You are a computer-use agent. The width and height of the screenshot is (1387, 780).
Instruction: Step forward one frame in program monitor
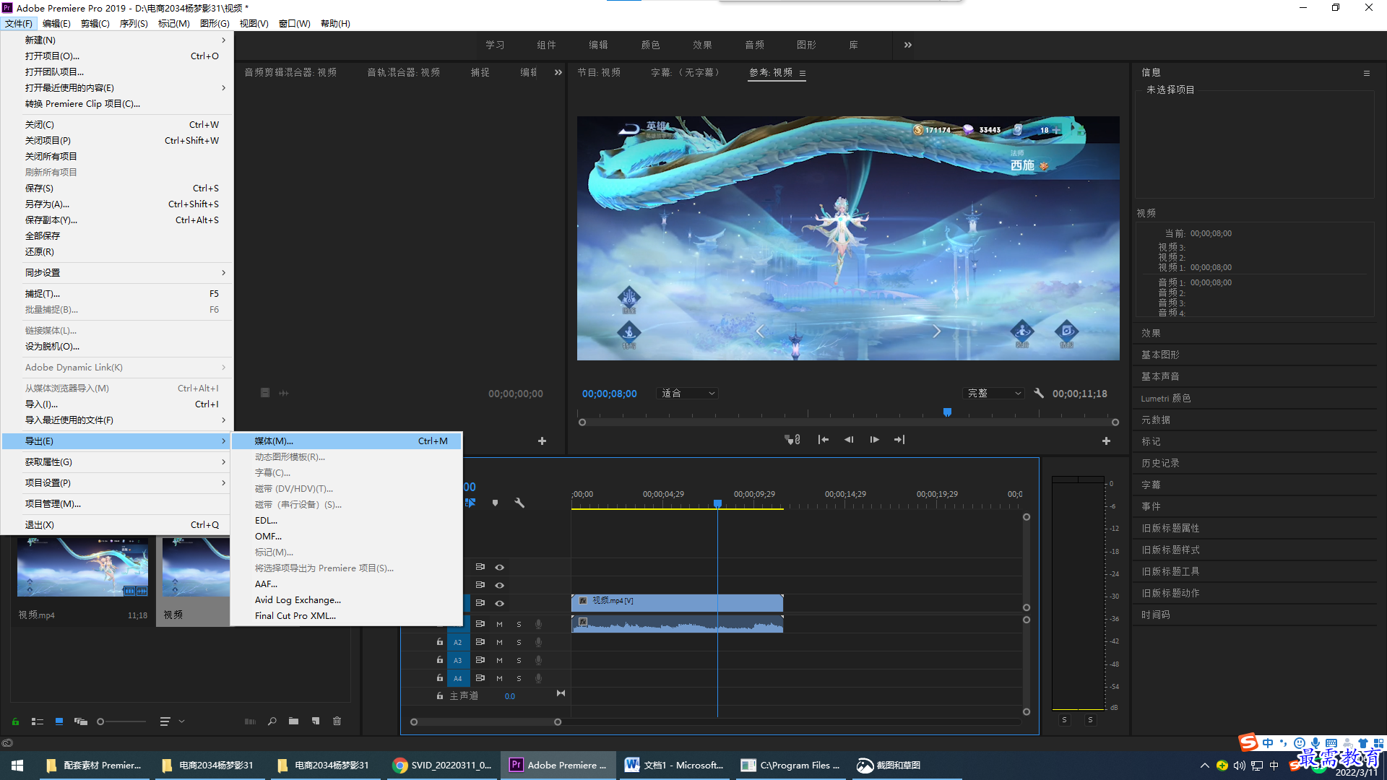[874, 440]
